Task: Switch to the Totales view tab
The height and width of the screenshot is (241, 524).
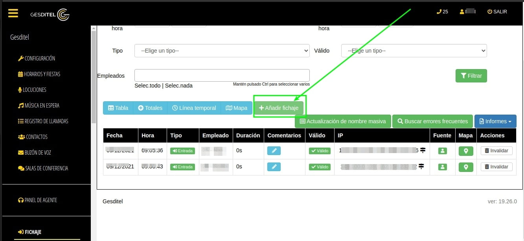Action: click(x=150, y=108)
